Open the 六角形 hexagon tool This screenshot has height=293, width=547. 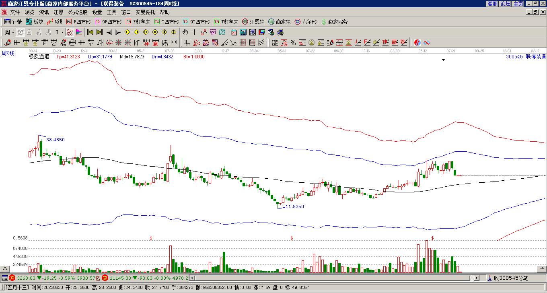tap(306, 22)
